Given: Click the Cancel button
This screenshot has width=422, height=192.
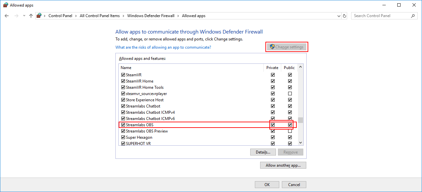Looking at the screenshot, I should 293,185.
